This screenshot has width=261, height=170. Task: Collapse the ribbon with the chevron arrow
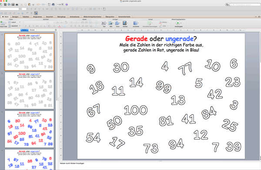pos(256,17)
